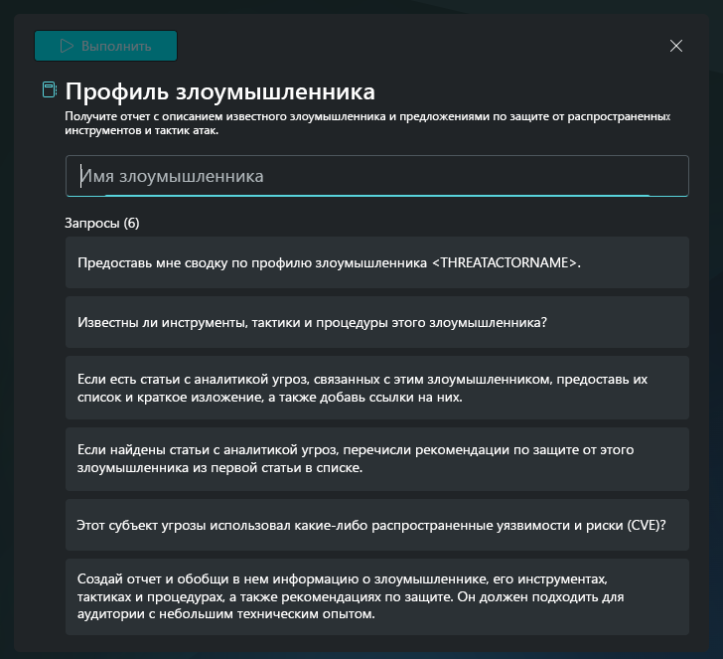Select the prompt Этот субъект угрозы использовал
Image resolution: width=723 pixels, height=659 pixels.
377,525
